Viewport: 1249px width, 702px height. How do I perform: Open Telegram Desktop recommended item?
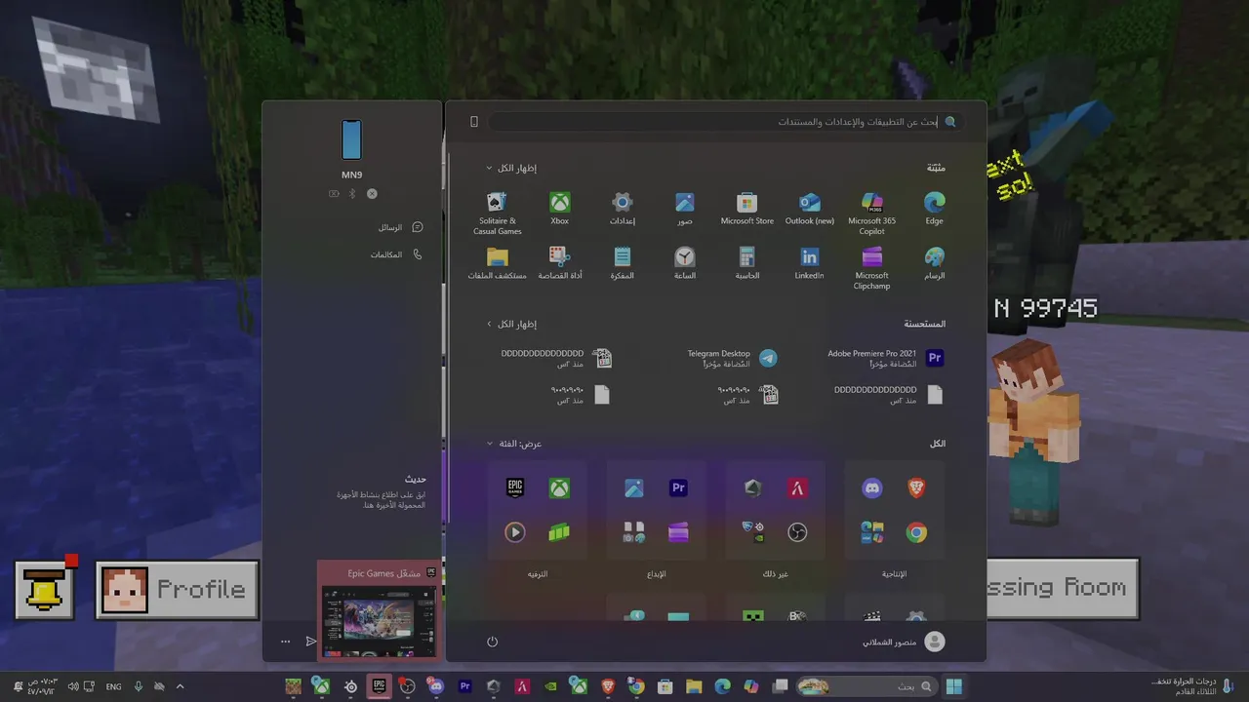pos(732,358)
